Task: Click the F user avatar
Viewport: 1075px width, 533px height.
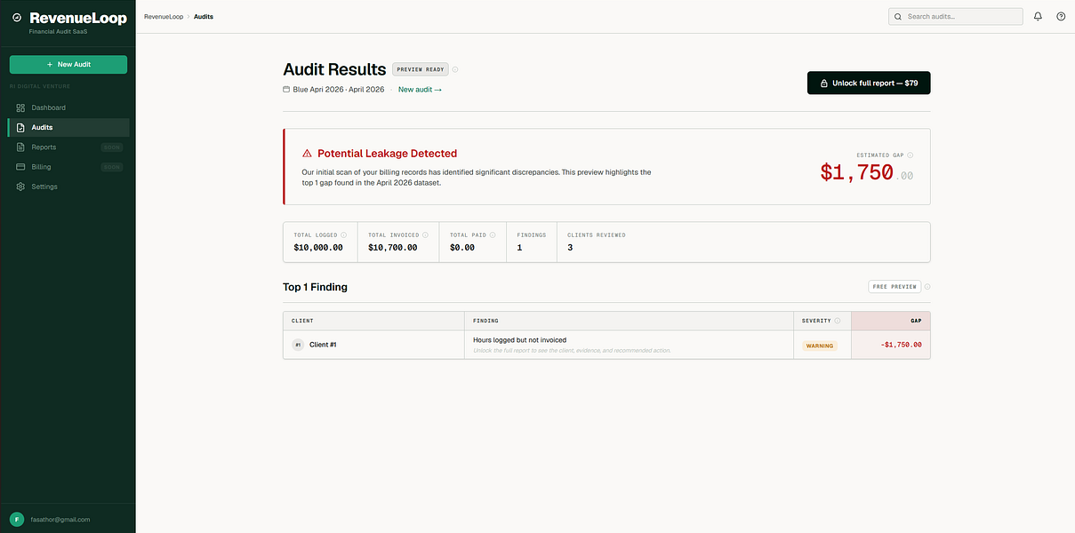Action: [17, 519]
